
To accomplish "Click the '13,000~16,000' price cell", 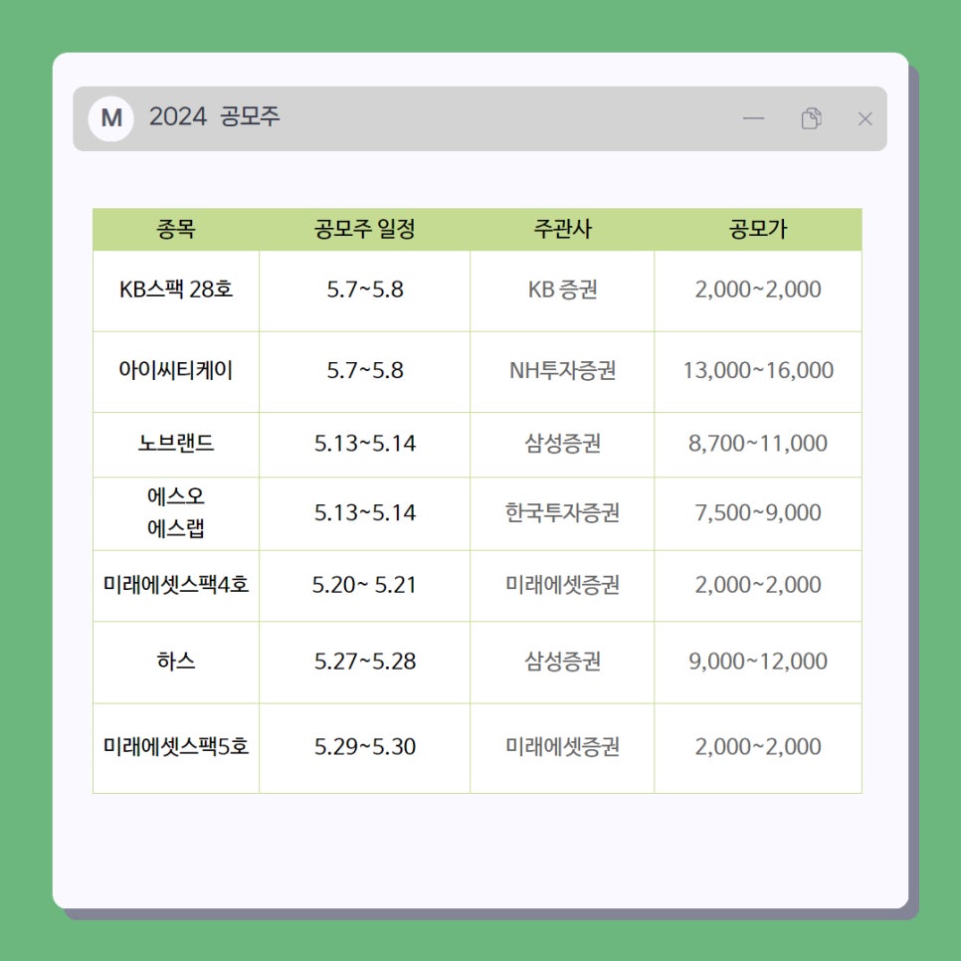I will pyautogui.click(x=758, y=371).
